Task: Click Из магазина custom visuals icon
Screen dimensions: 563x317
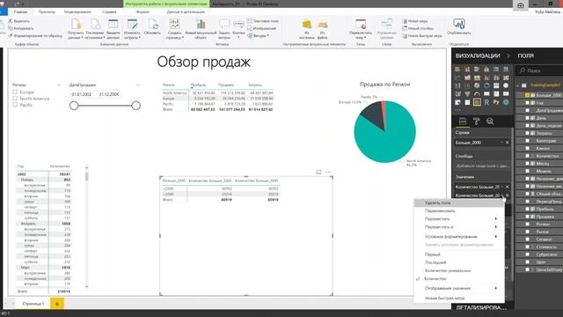Action: tap(307, 24)
